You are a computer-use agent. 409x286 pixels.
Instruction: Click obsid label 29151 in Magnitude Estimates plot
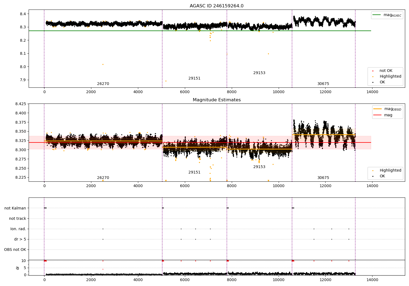click(x=194, y=172)
